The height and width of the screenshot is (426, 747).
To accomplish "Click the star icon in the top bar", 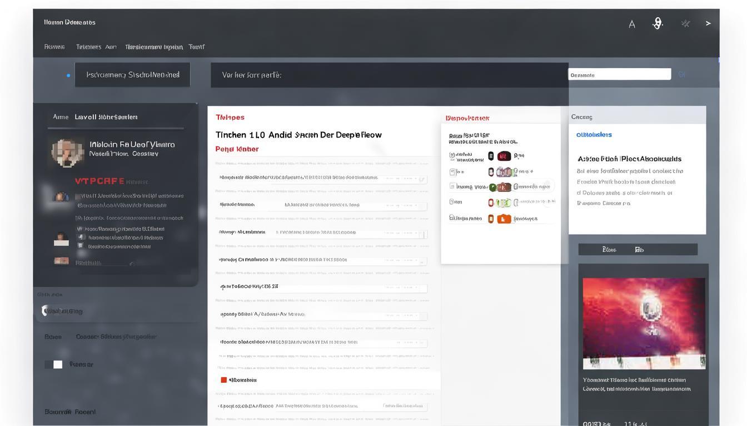I will (x=685, y=23).
